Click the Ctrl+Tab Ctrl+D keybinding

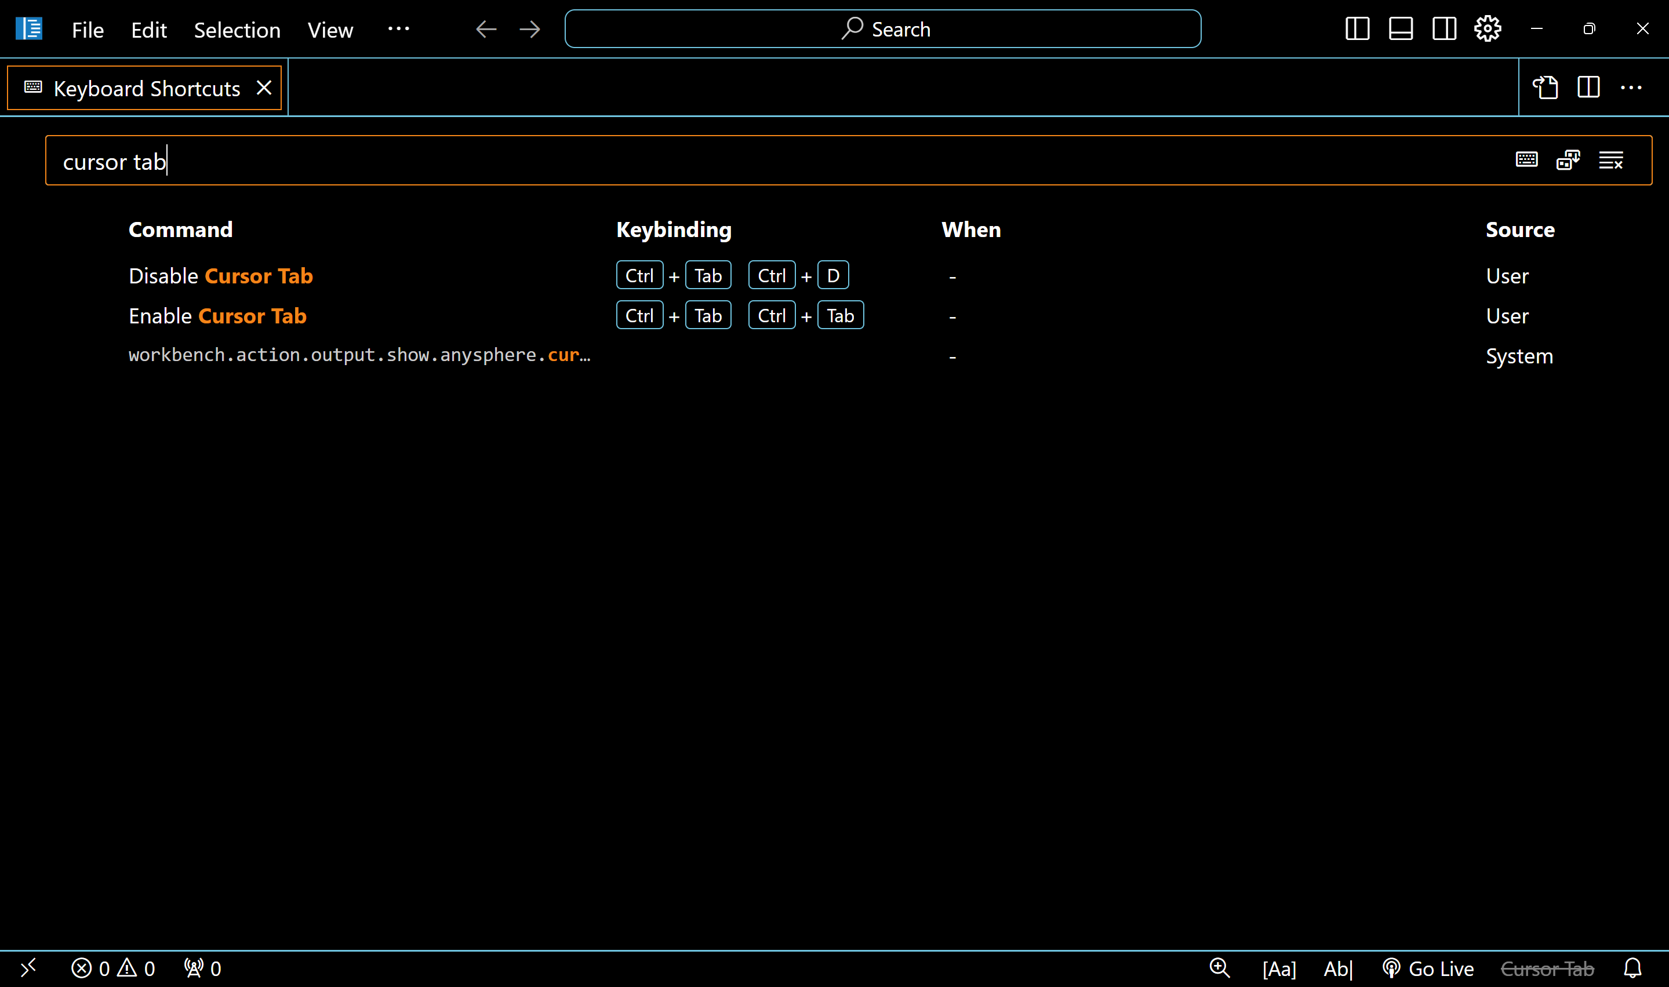click(732, 275)
